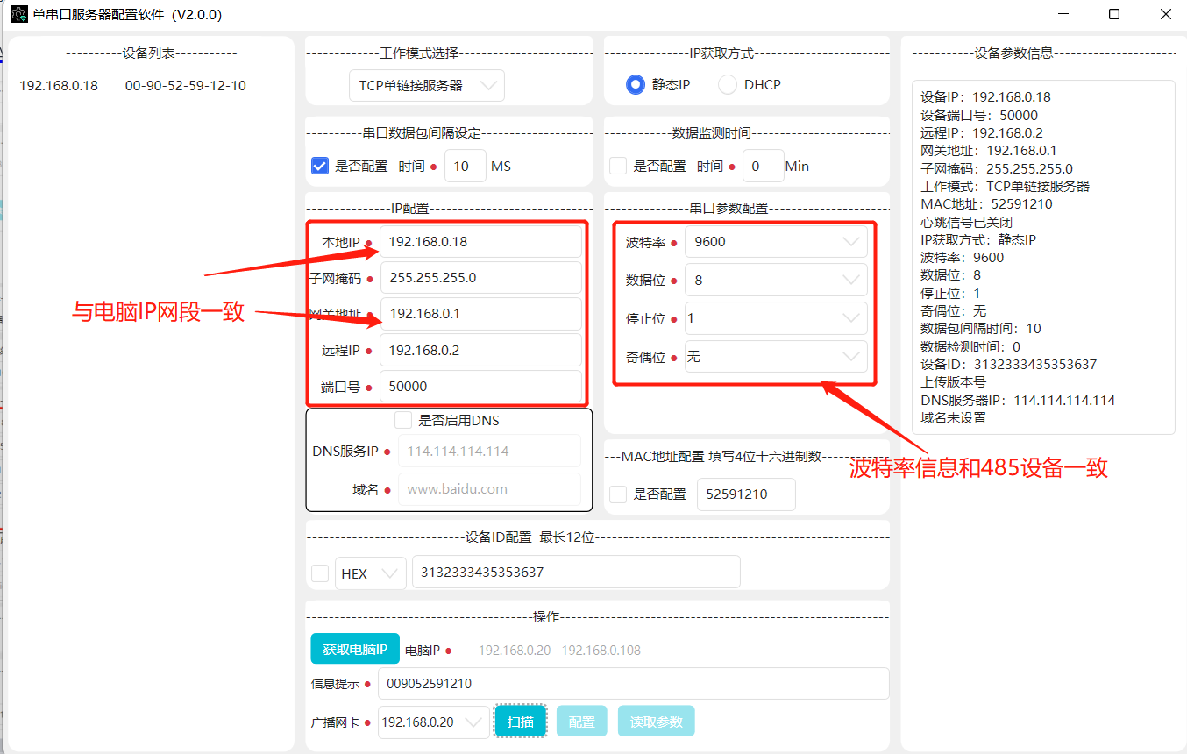Click the 远程IP field 192.168.0.2
This screenshot has width=1187, height=754.
pyautogui.click(x=480, y=350)
